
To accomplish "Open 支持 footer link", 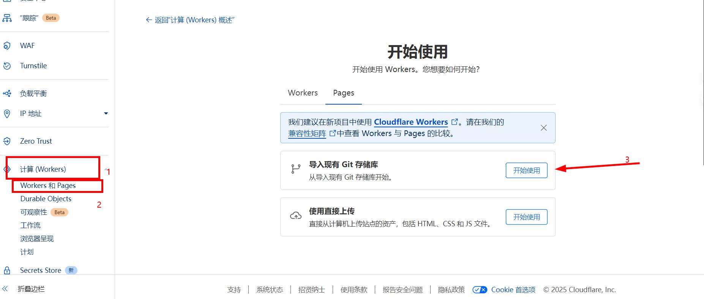I will pyautogui.click(x=234, y=290).
